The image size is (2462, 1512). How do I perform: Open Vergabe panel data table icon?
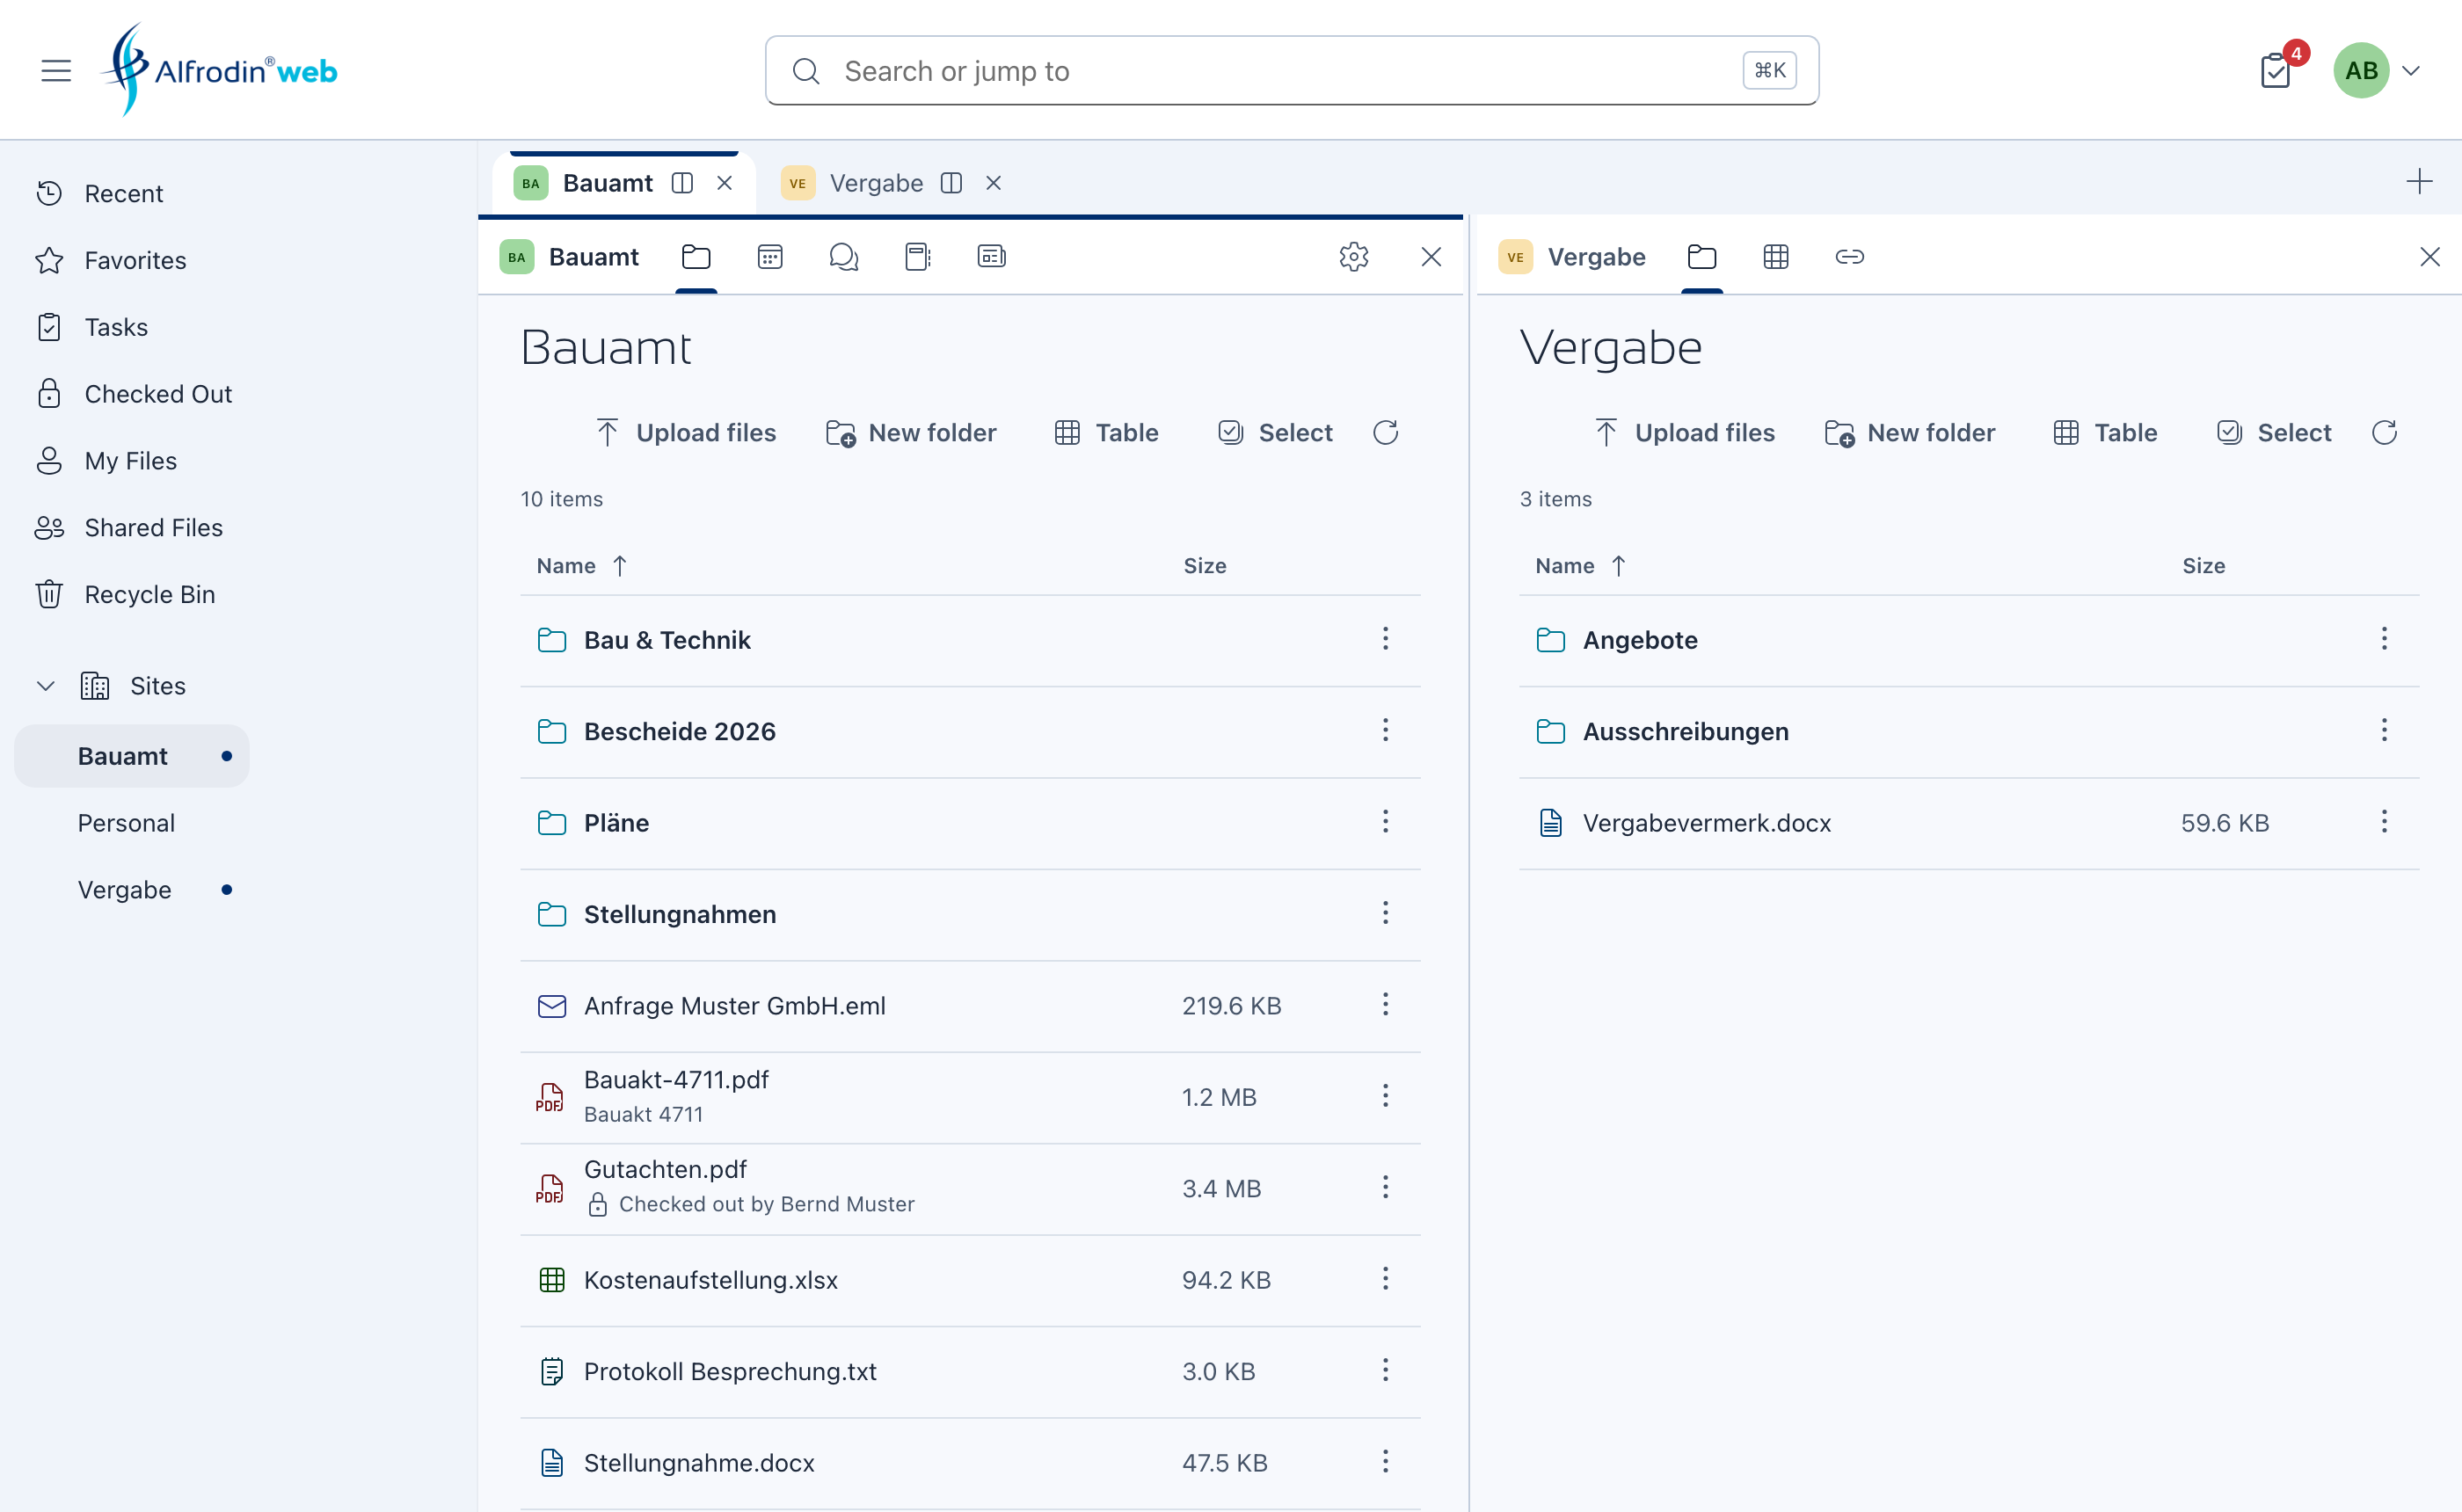[1775, 257]
